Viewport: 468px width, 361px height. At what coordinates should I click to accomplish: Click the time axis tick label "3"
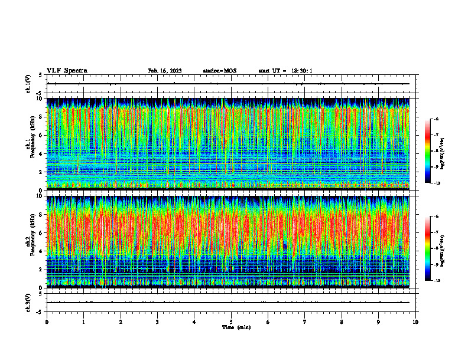[157, 322]
